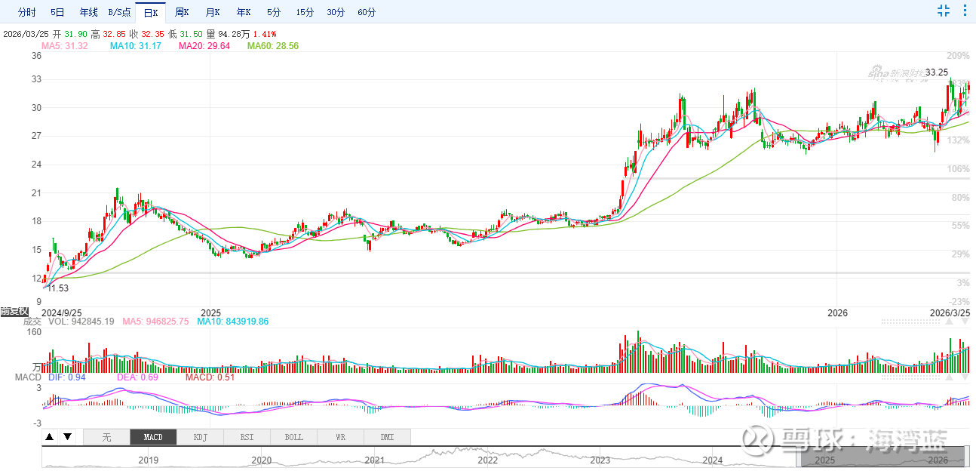Click the 成交 volume panel label
Screen dimensions: 976x471
[x=32, y=322]
